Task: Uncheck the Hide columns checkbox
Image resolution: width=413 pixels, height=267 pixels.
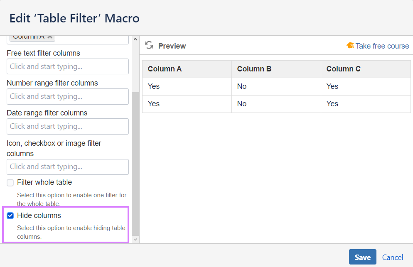Action: click(x=10, y=216)
